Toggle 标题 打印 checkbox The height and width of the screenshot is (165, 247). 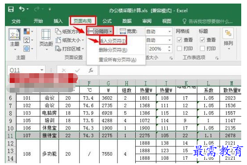coord(202,48)
